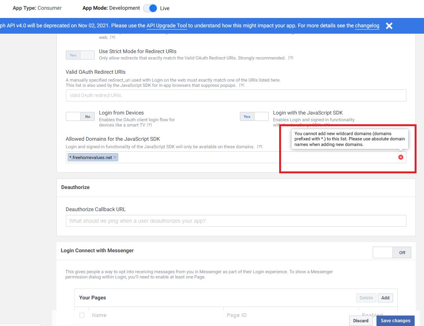The height and width of the screenshot is (326, 424).
Task: Open help for Valid OAuth Redirect URIs
Action: (241, 85)
